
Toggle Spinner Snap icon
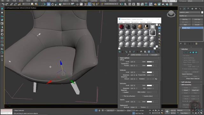(x=98, y=4)
